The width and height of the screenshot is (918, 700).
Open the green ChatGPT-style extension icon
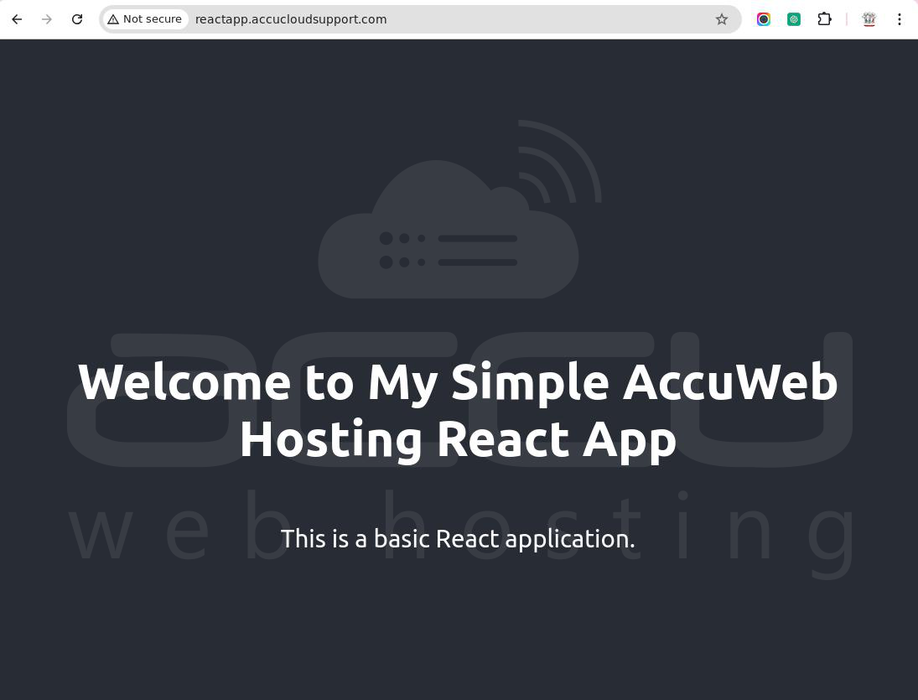coord(794,19)
